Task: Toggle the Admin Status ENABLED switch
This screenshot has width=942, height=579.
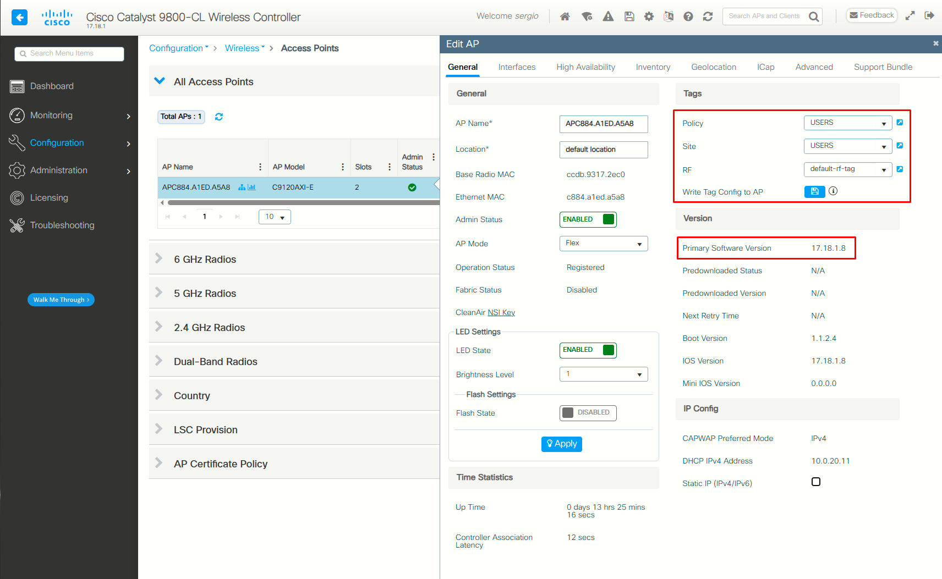Action: tap(588, 219)
